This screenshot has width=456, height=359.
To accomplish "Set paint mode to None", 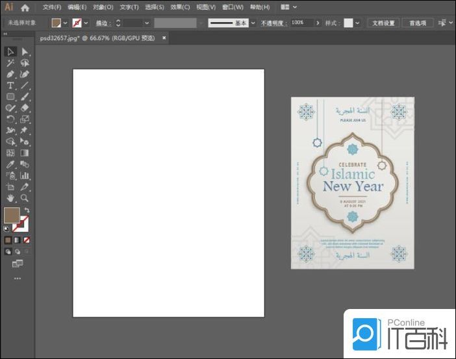I will (x=27, y=240).
